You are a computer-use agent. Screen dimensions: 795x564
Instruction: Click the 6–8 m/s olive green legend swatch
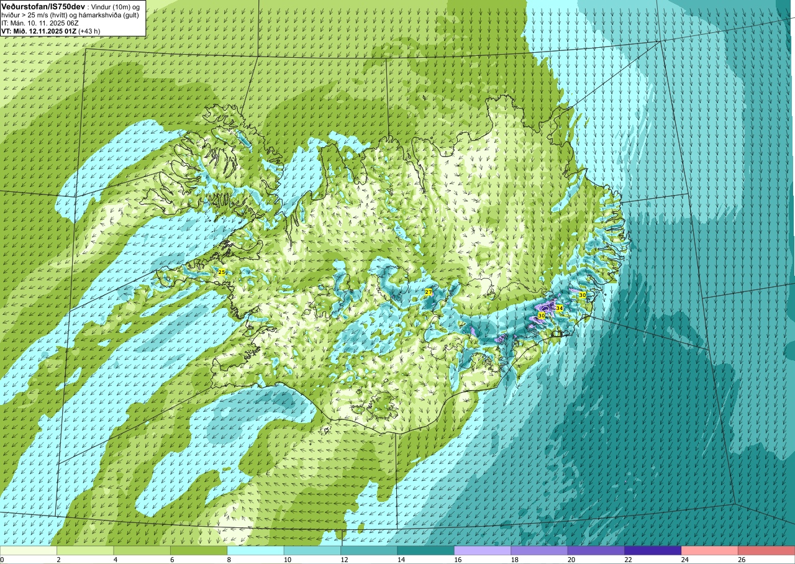pyautogui.click(x=199, y=551)
